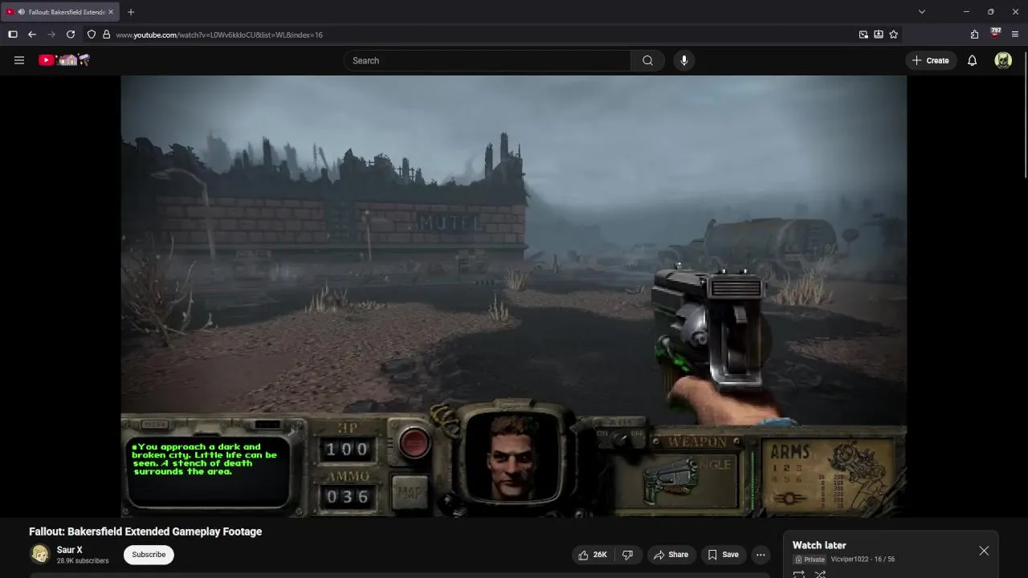Dislike the video with thumbs down
Viewport: 1028px width, 578px height.
pos(628,555)
